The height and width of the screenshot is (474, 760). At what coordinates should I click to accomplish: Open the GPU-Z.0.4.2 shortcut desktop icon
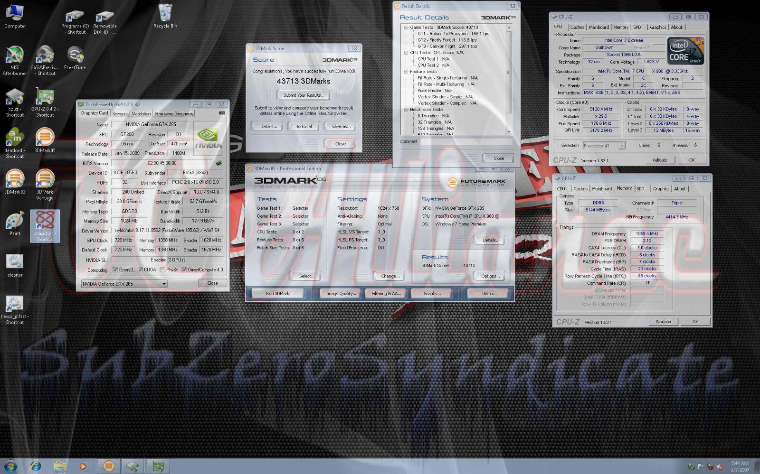(x=45, y=102)
